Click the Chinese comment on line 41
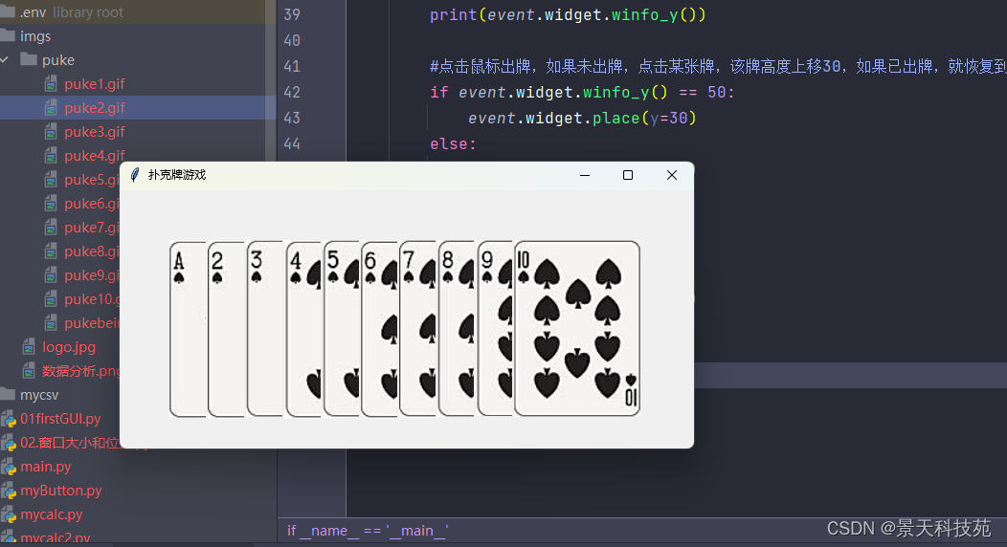The image size is (1007, 547). point(718,66)
